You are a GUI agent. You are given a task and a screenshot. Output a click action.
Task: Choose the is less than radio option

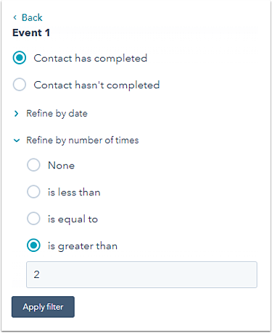(x=33, y=192)
